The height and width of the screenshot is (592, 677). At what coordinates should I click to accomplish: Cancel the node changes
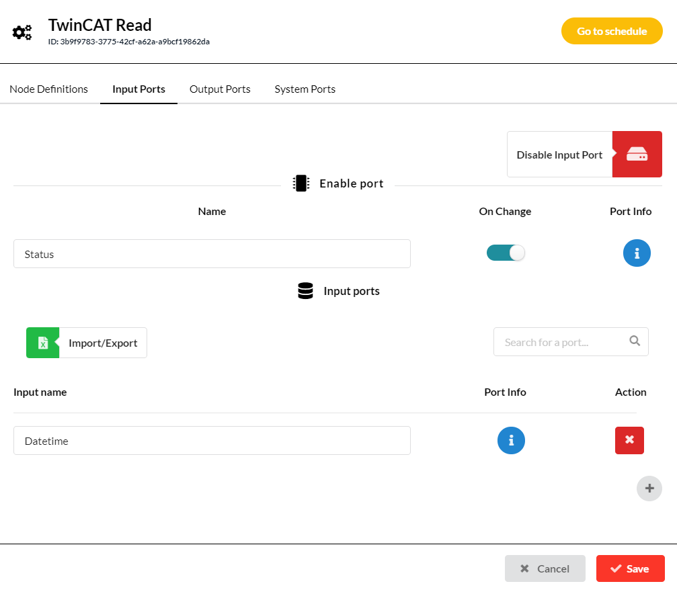tap(545, 568)
